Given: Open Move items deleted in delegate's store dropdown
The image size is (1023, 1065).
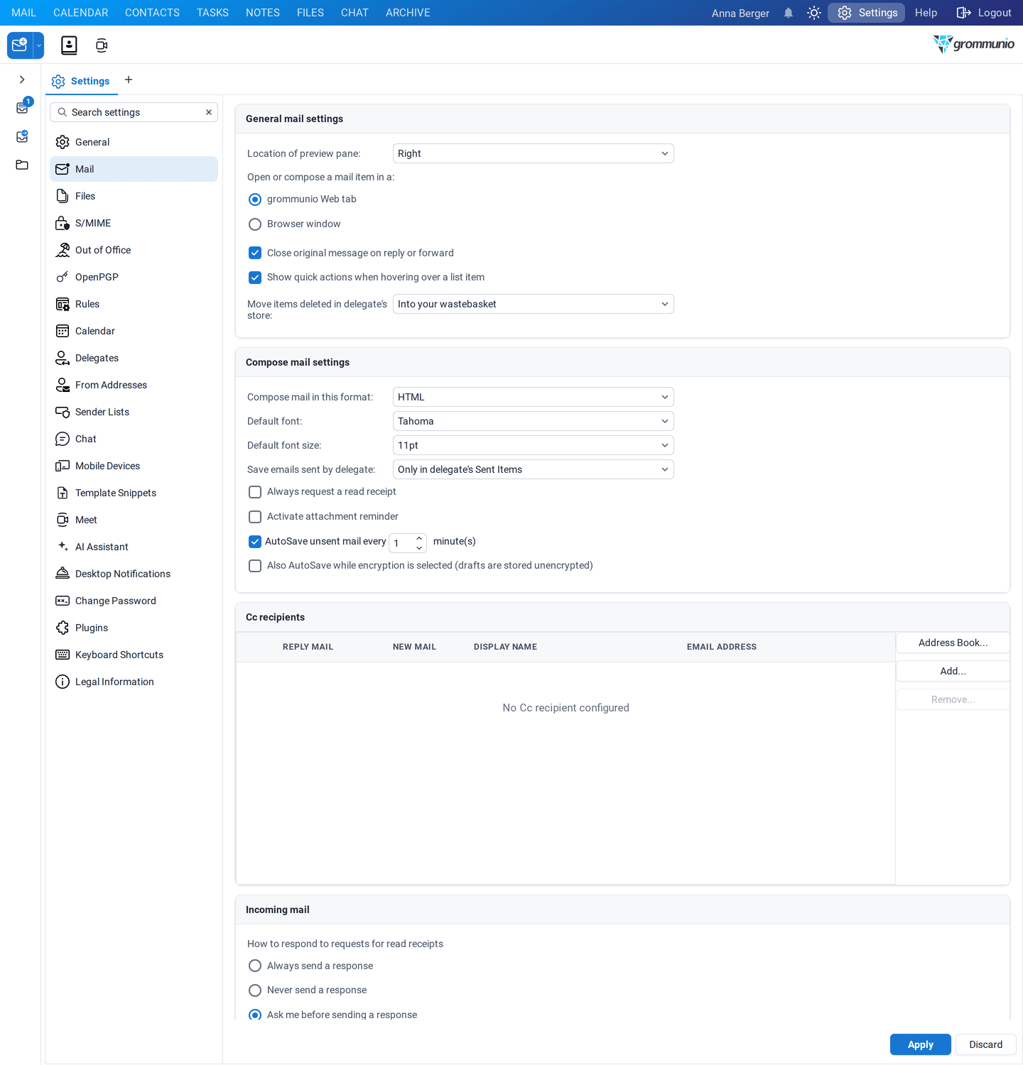Looking at the screenshot, I should tap(533, 304).
